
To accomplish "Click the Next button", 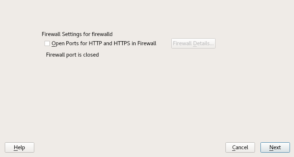I will [x=275, y=147].
